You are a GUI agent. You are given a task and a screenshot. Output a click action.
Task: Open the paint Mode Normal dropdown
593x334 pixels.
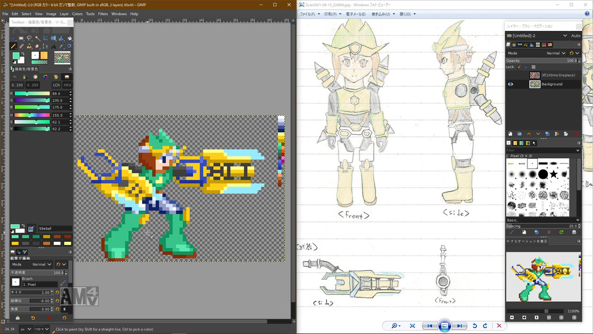[x=42, y=264]
